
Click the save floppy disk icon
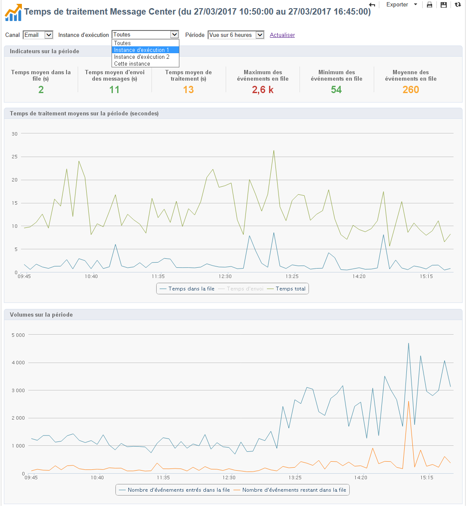(x=444, y=5)
